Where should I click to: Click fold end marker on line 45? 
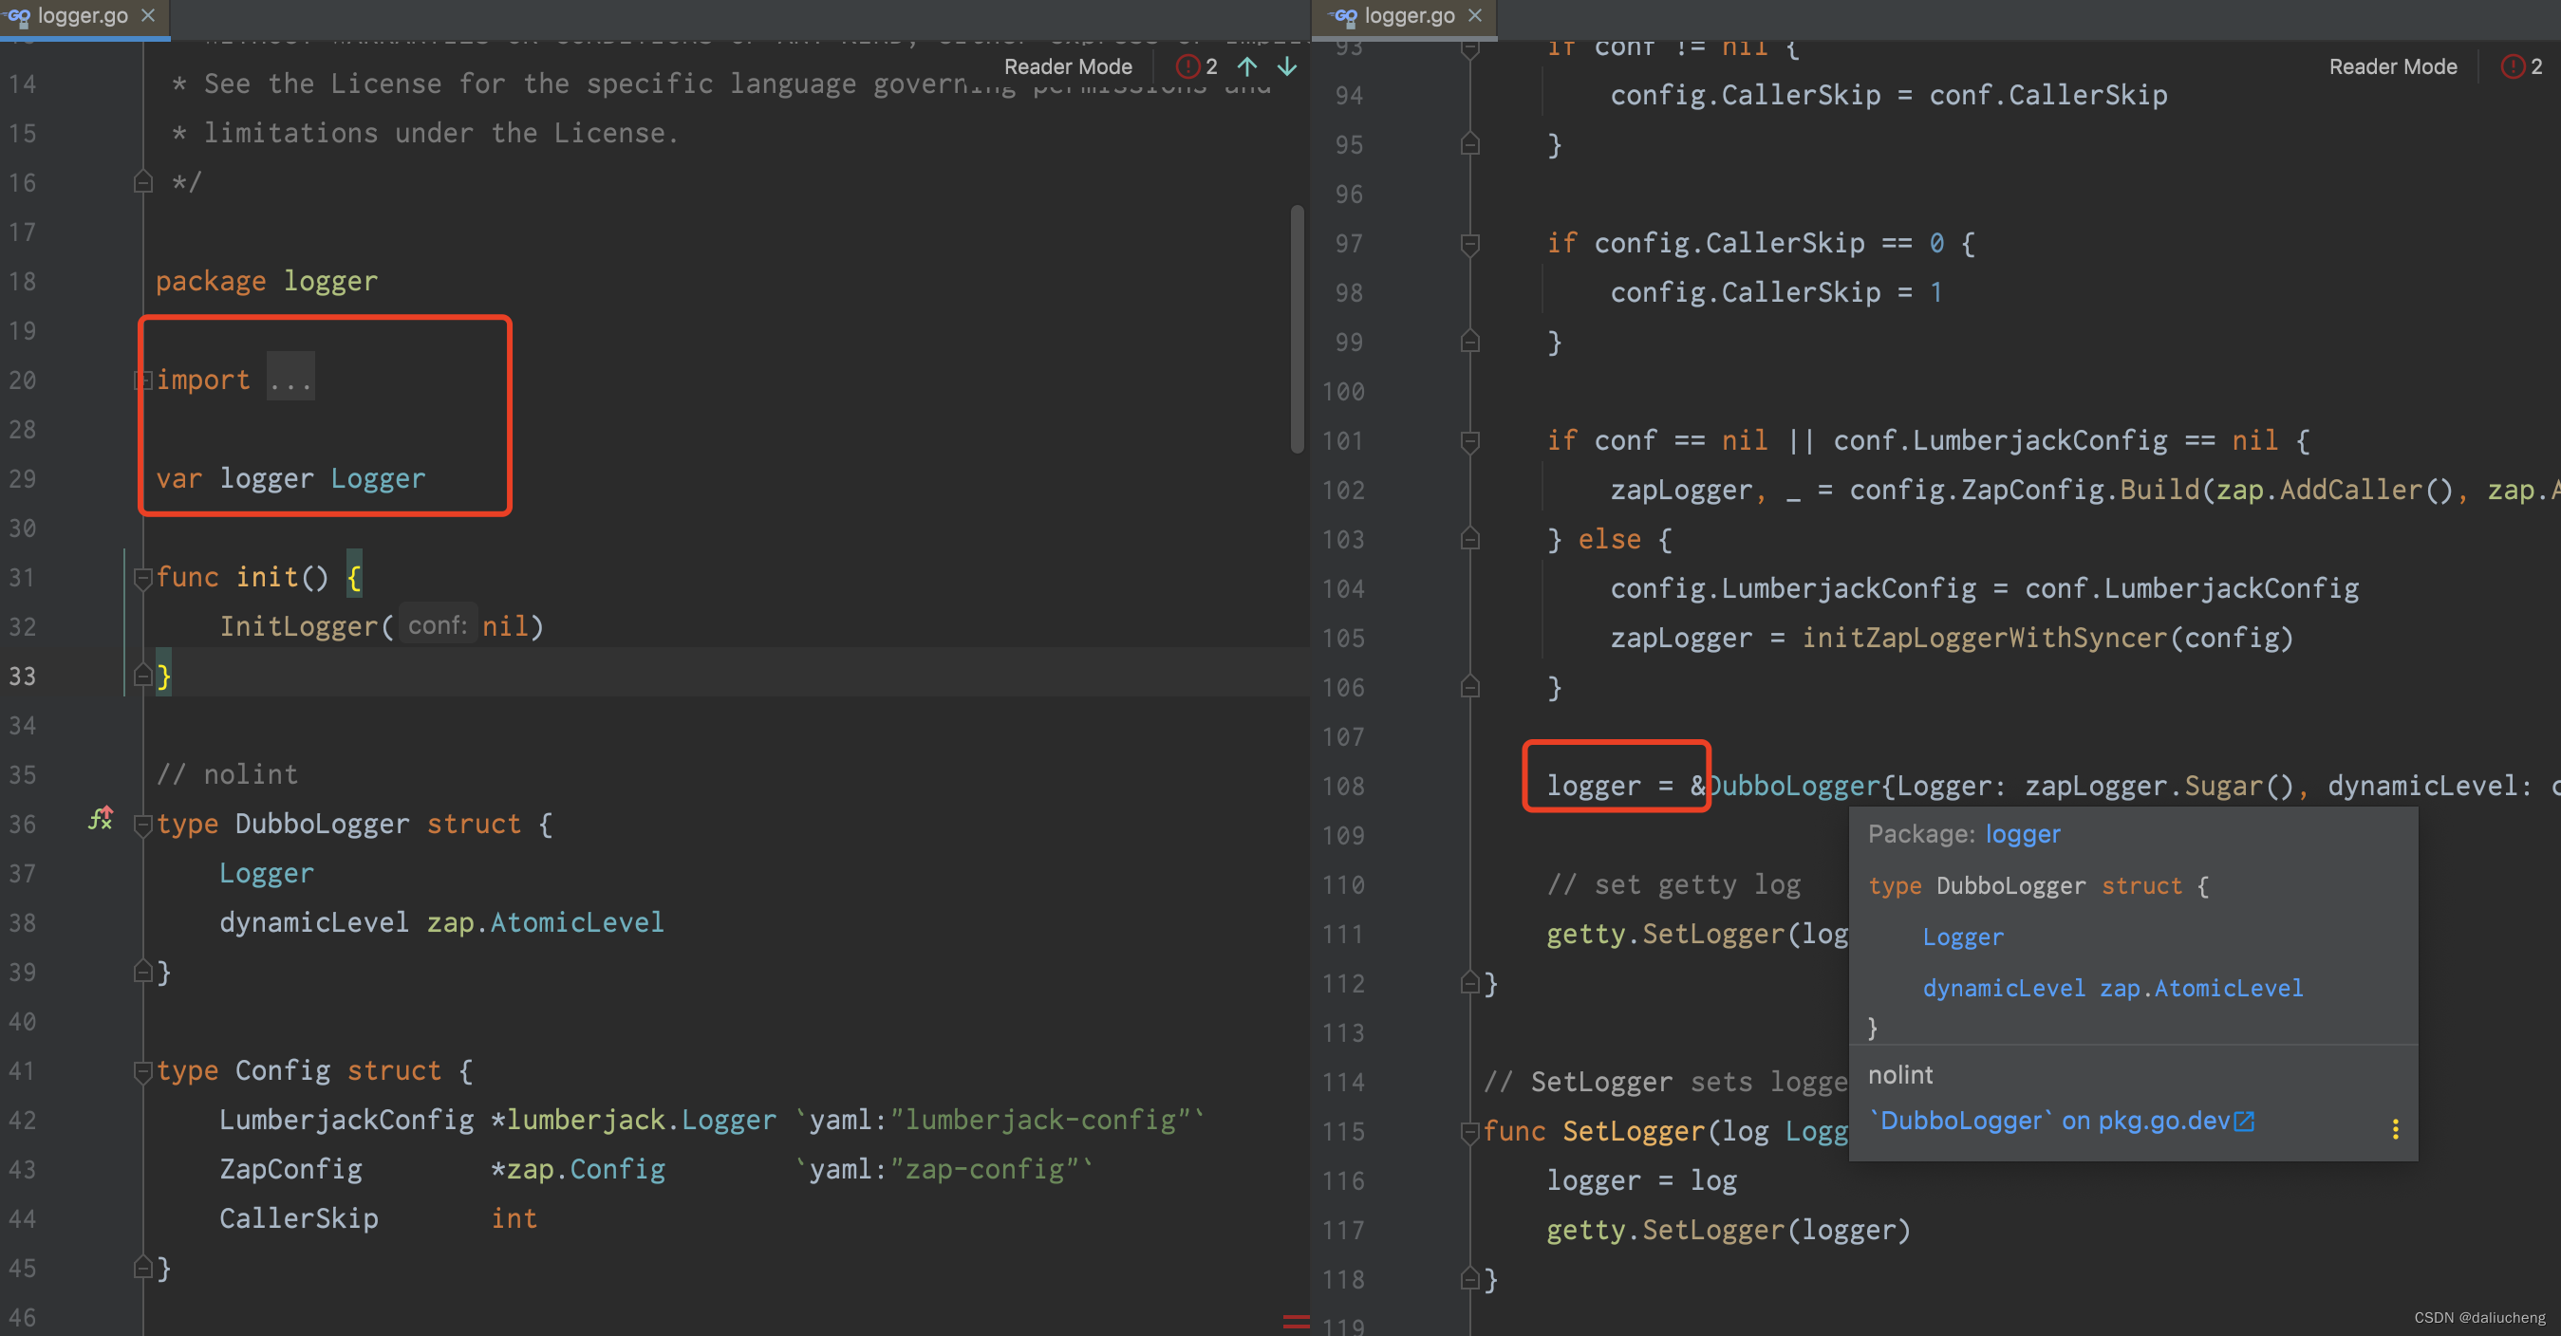(143, 1268)
